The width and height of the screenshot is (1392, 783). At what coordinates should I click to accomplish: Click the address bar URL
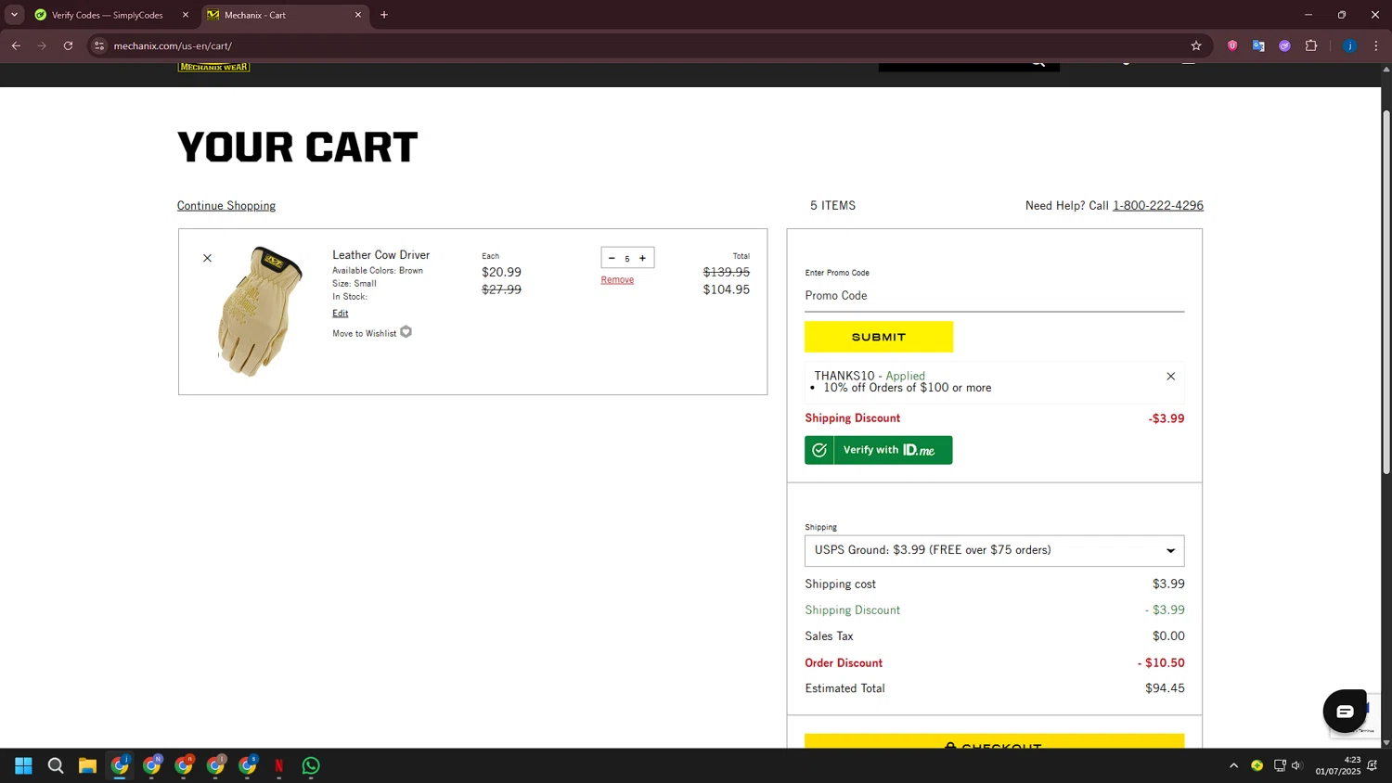(x=173, y=45)
